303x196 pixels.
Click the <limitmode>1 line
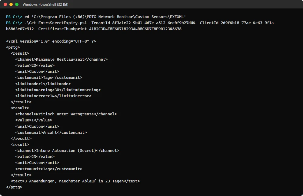click(x=43, y=84)
